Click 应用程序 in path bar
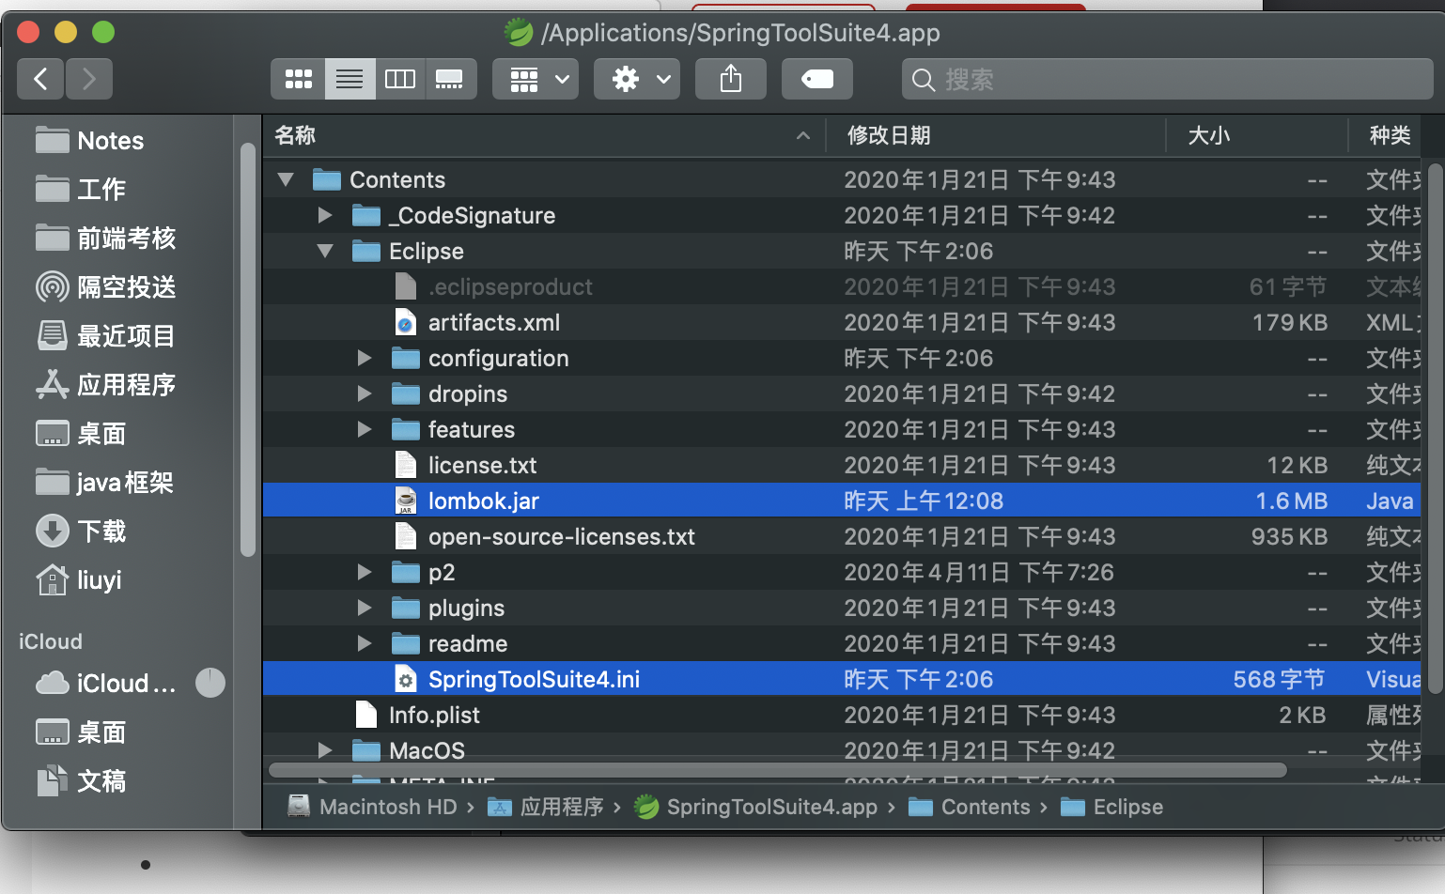Viewport: 1445px width, 894px height. (x=545, y=807)
